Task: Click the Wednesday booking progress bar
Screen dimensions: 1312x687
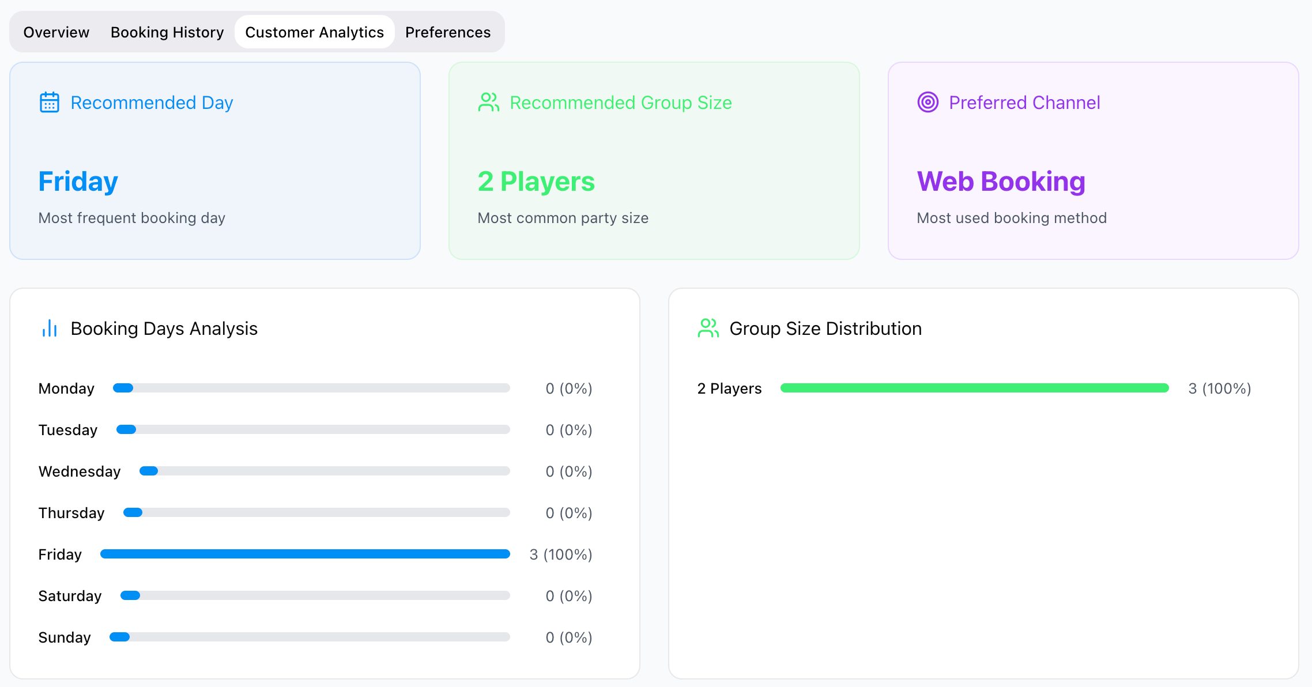Action: point(325,471)
